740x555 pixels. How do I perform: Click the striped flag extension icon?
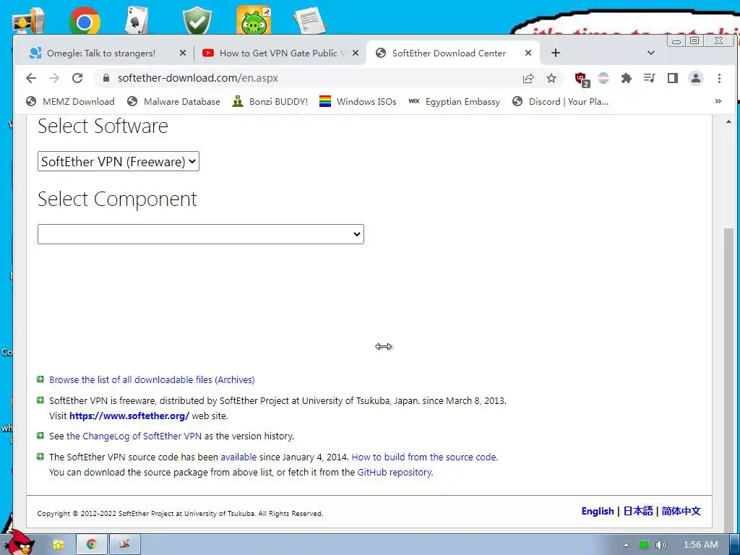[x=603, y=78]
